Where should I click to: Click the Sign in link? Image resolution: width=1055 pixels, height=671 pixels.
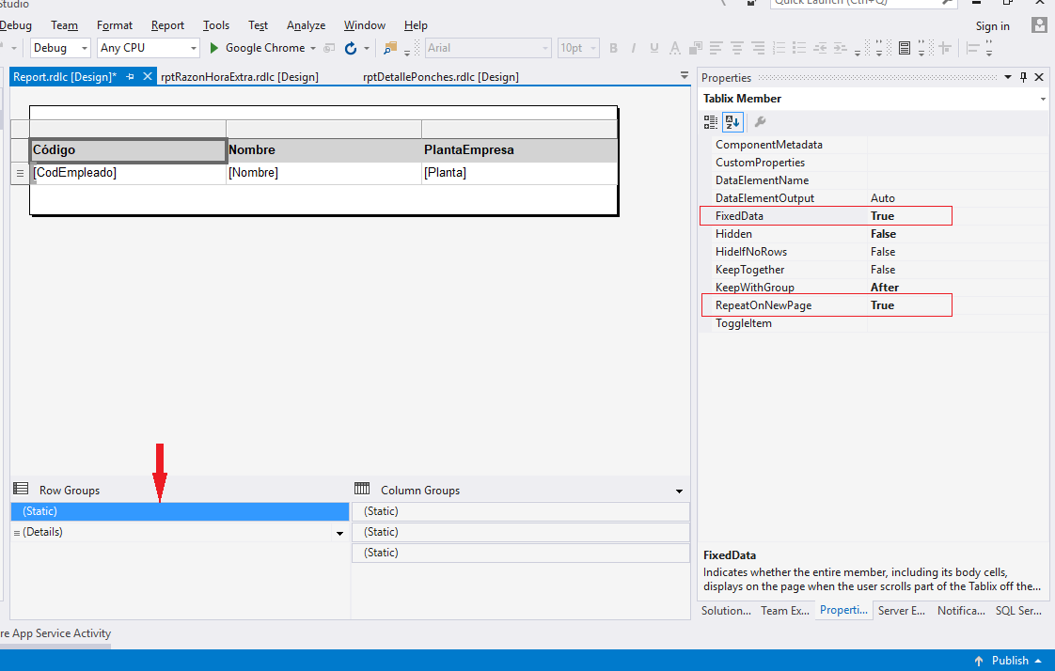click(x=992, y=25)
